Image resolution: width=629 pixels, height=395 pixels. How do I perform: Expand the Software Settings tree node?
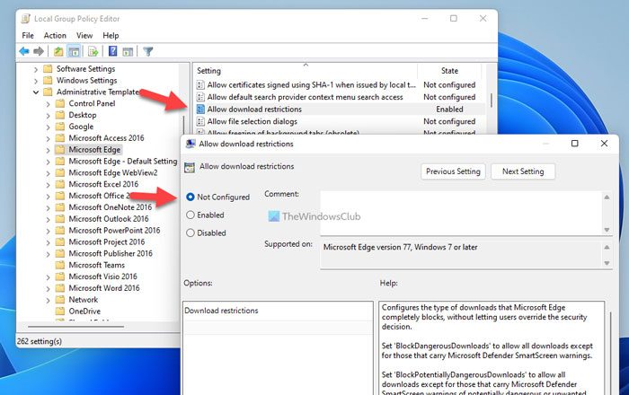(x=36, y=69)
